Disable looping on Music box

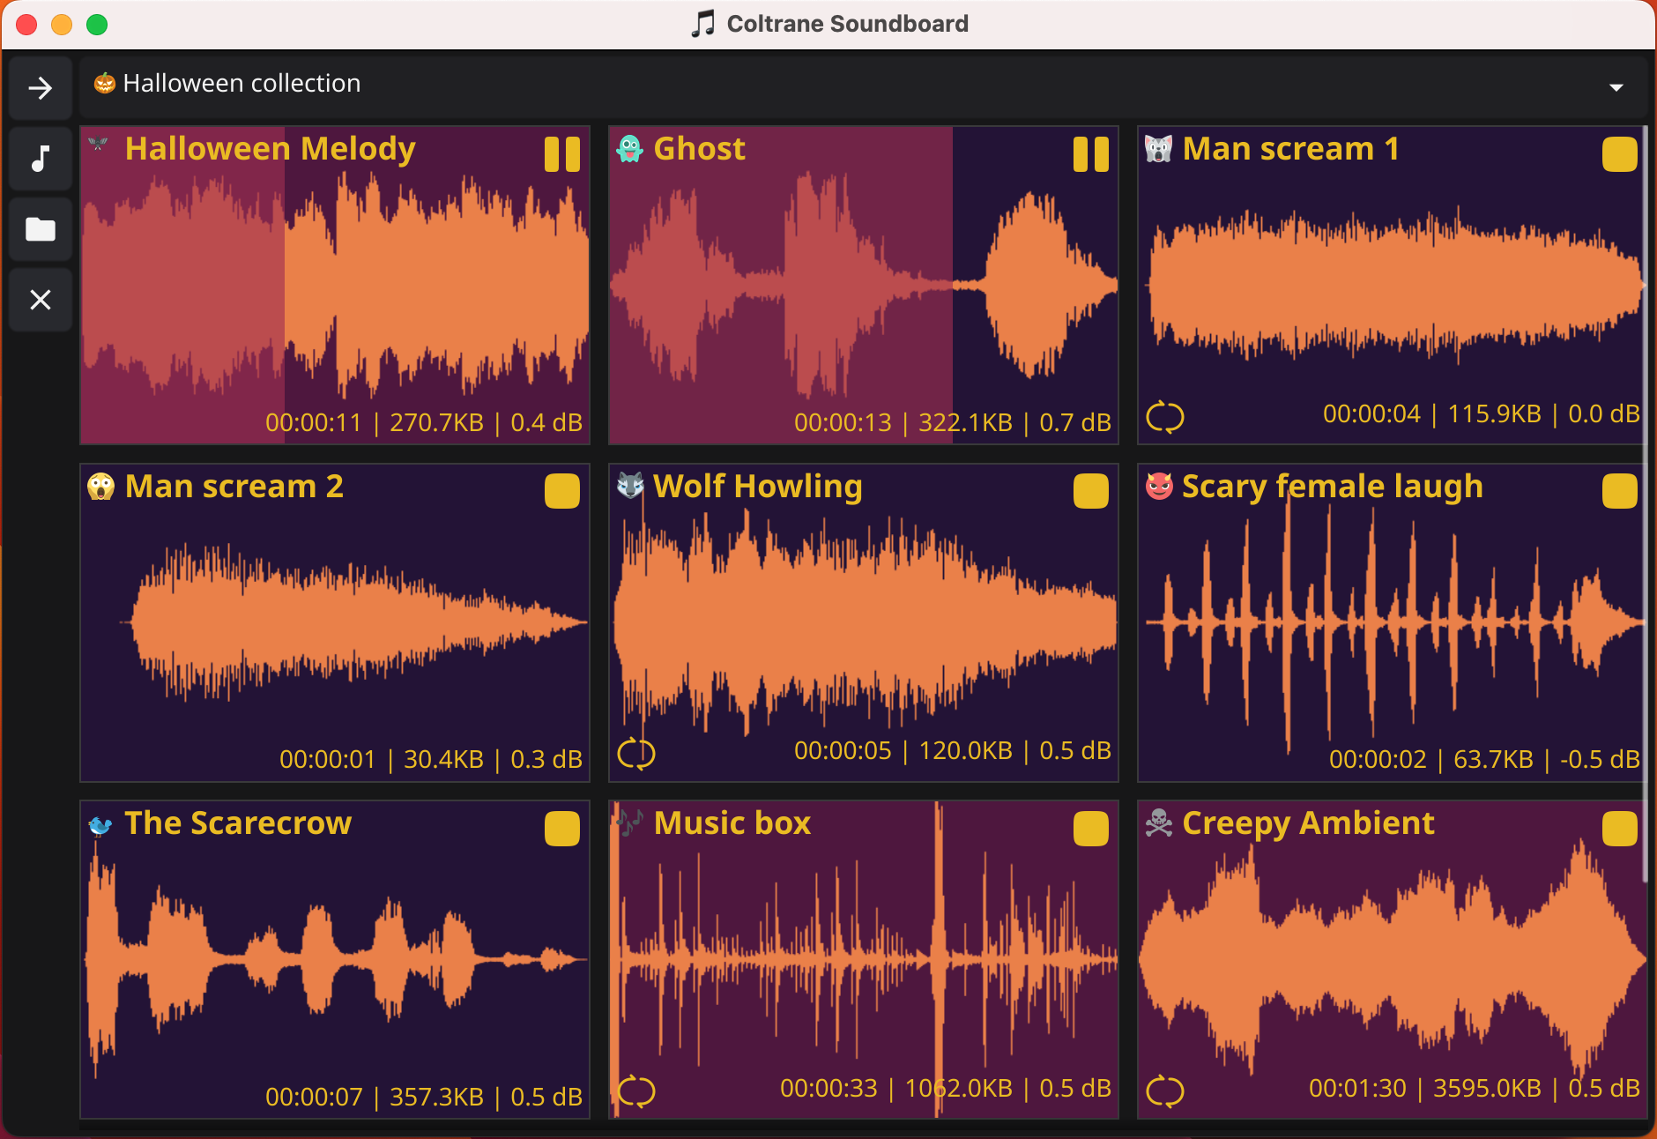pos(638,1090)
